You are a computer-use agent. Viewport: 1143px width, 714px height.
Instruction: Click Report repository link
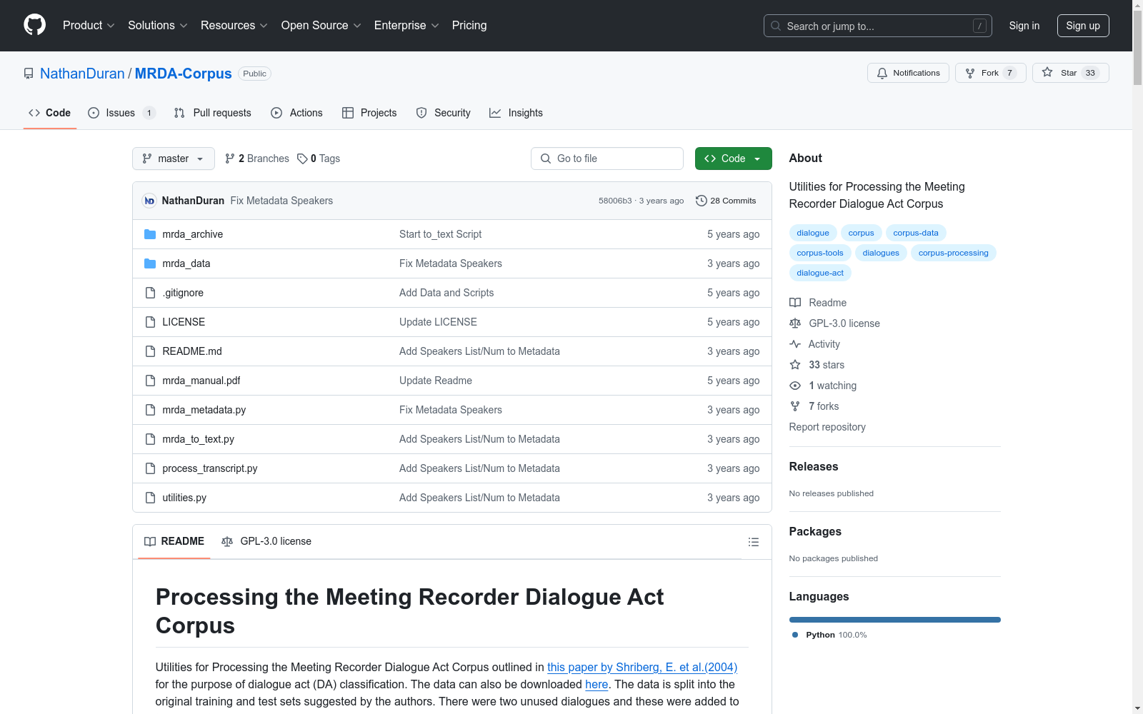pyautogui.click(x=827, y=427)
